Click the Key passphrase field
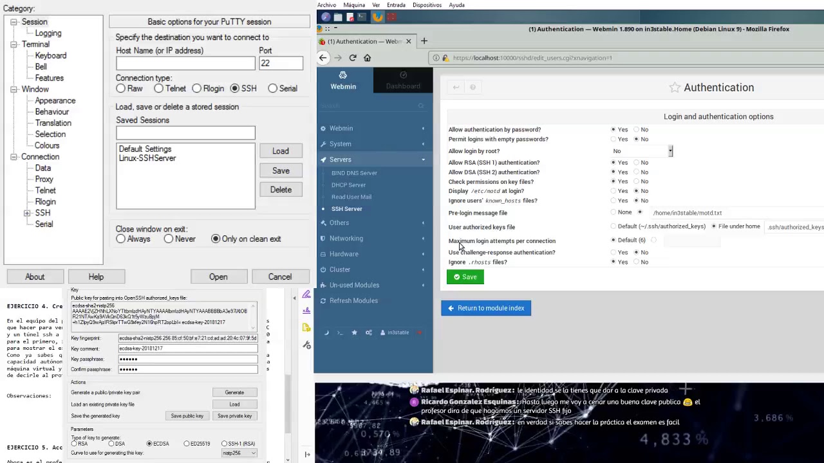The height and width of the screenshot is (463, 824). (188, 359)
